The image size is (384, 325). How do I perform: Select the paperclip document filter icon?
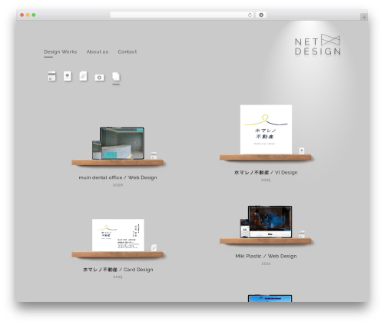[83, 76]
